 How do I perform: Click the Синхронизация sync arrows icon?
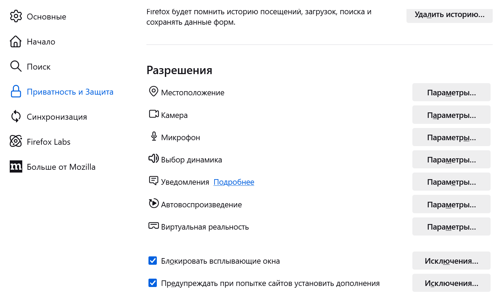[16, 117]
